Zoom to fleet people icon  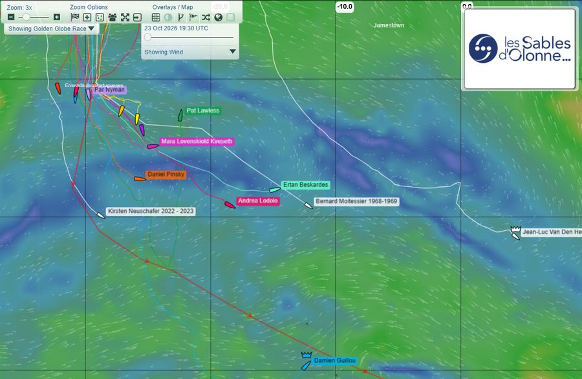coord(112,17)
